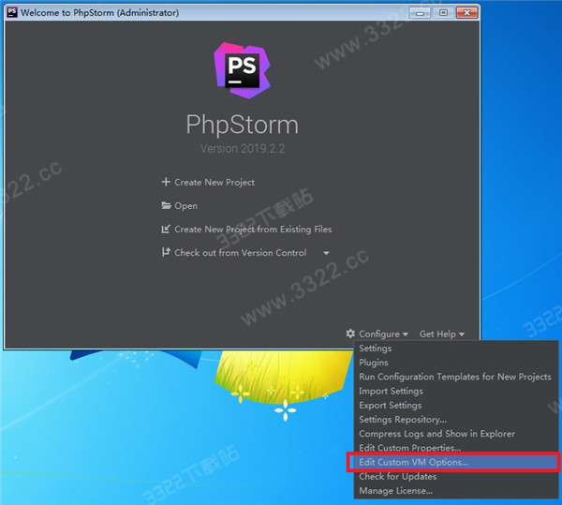Click the gear icon next to Configure
562x505 pixels.
(350, 334)
